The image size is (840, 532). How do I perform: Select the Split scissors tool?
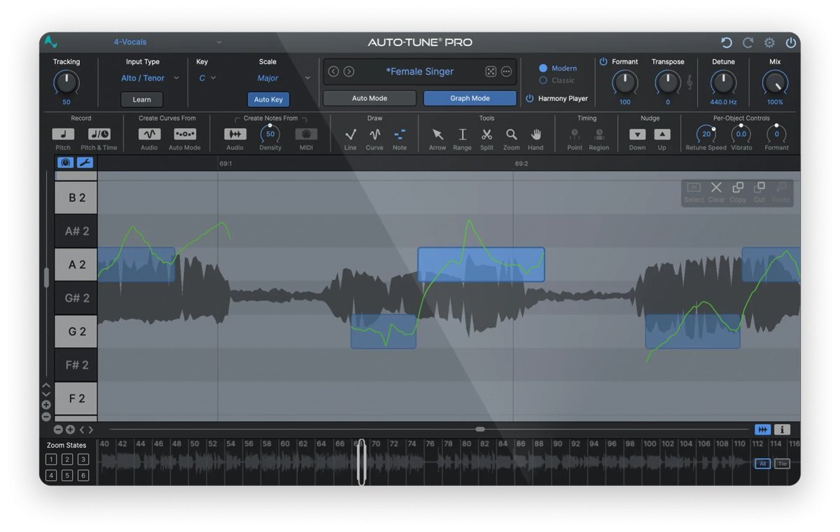[486, 134]
